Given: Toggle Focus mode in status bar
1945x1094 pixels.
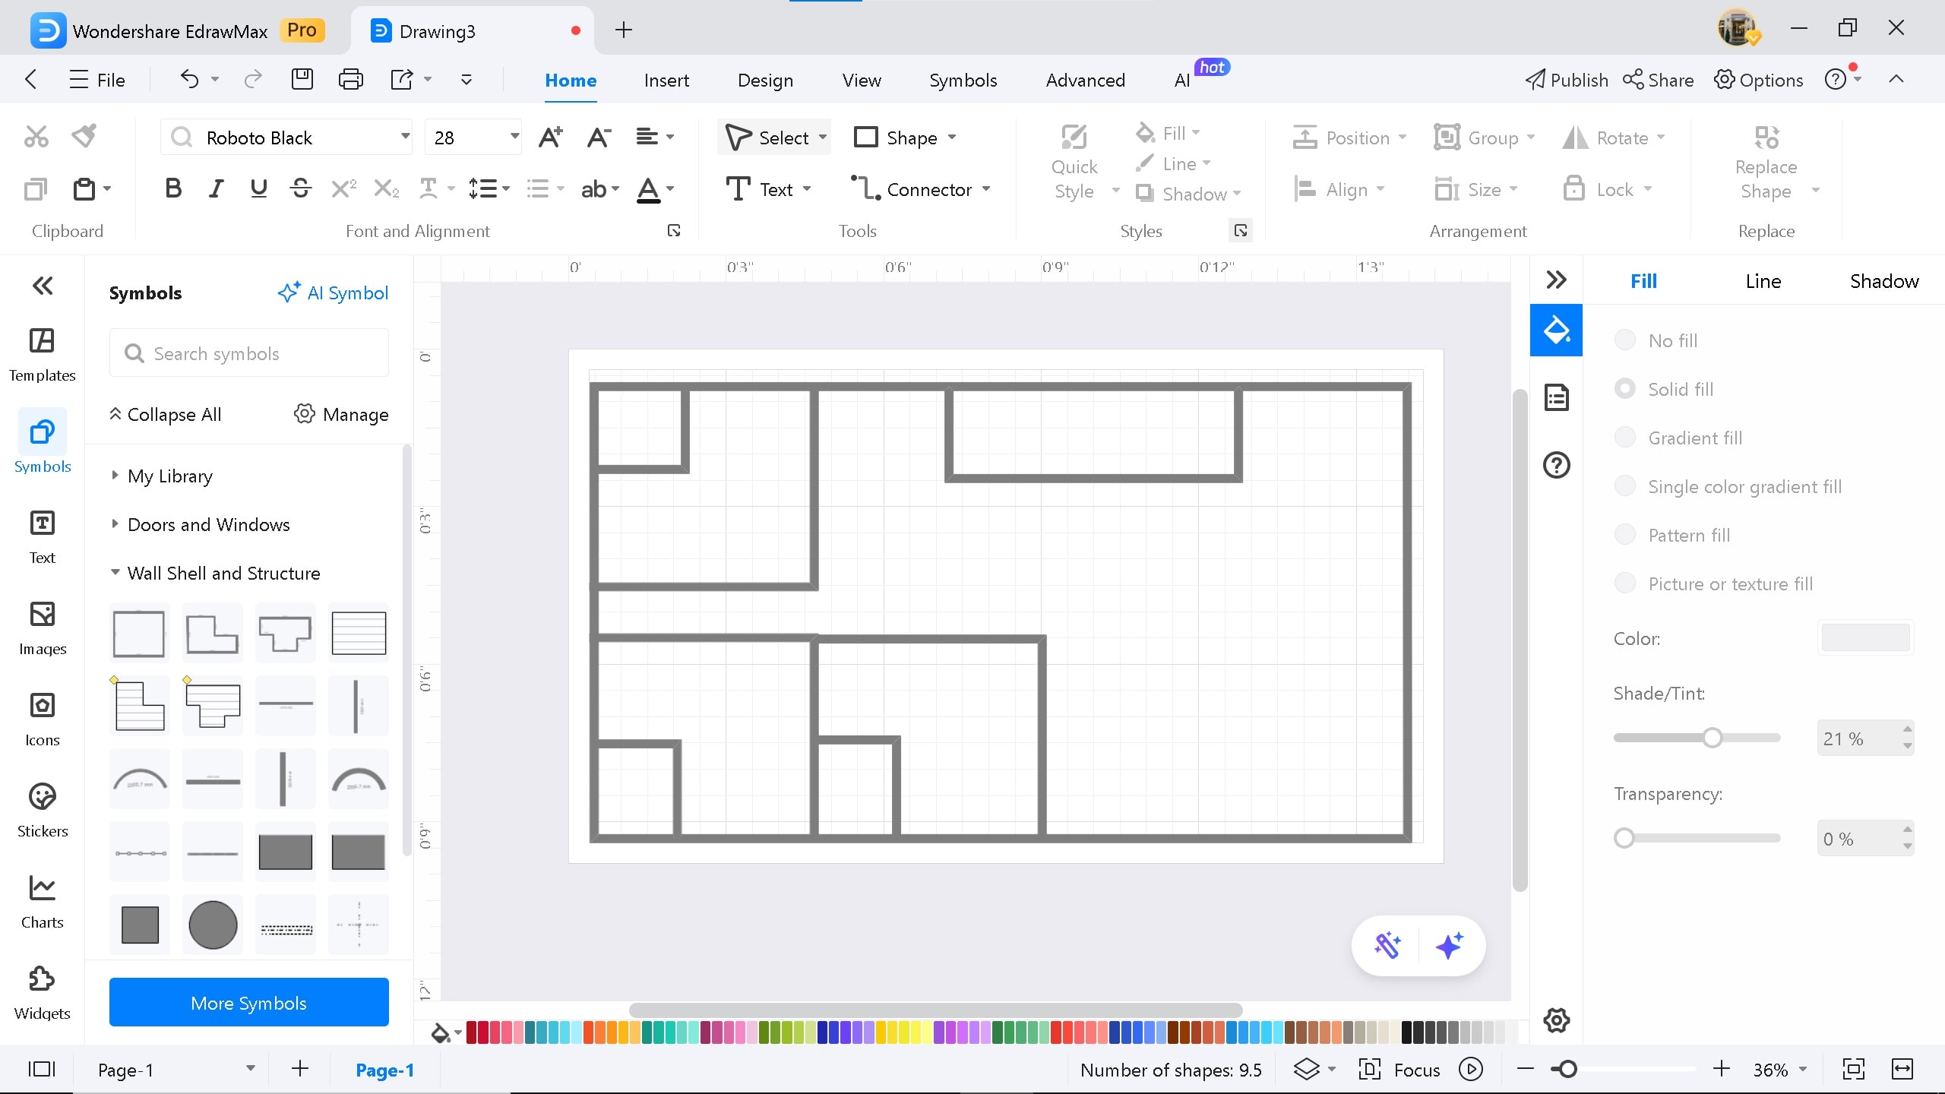Looking at the screenshot, I should (x=1399, y=1070).
